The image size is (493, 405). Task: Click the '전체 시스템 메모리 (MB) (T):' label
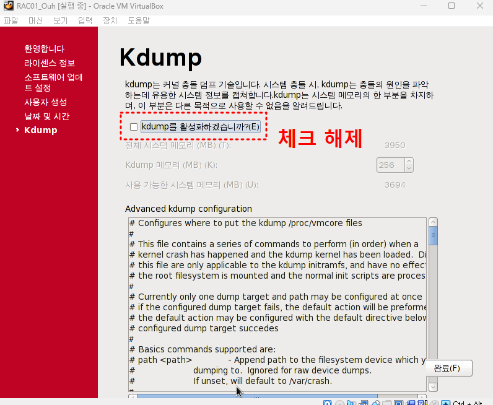(178, 146)
